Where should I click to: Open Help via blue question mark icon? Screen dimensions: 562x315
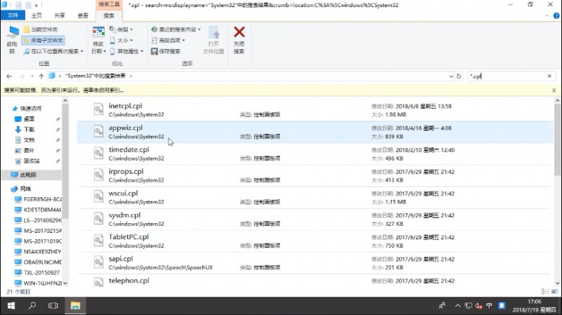pyautogui.click(x=556, y=15)
